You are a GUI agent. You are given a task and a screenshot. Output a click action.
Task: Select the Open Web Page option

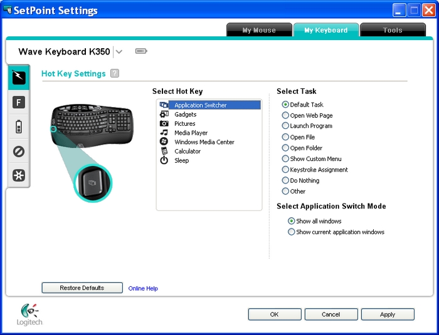click(x=307, y=115)
